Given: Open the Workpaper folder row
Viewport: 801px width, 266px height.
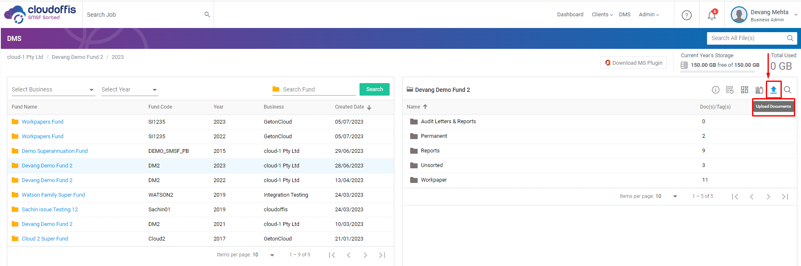Looking at the screenshot, I should (x=599, y=180).
